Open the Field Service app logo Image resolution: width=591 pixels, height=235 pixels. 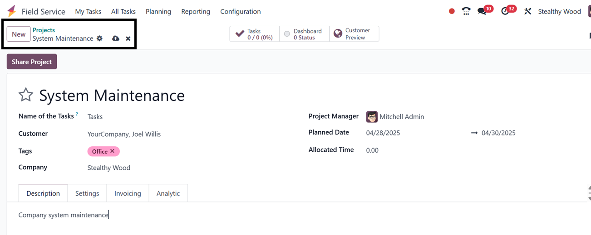[12, 11]
